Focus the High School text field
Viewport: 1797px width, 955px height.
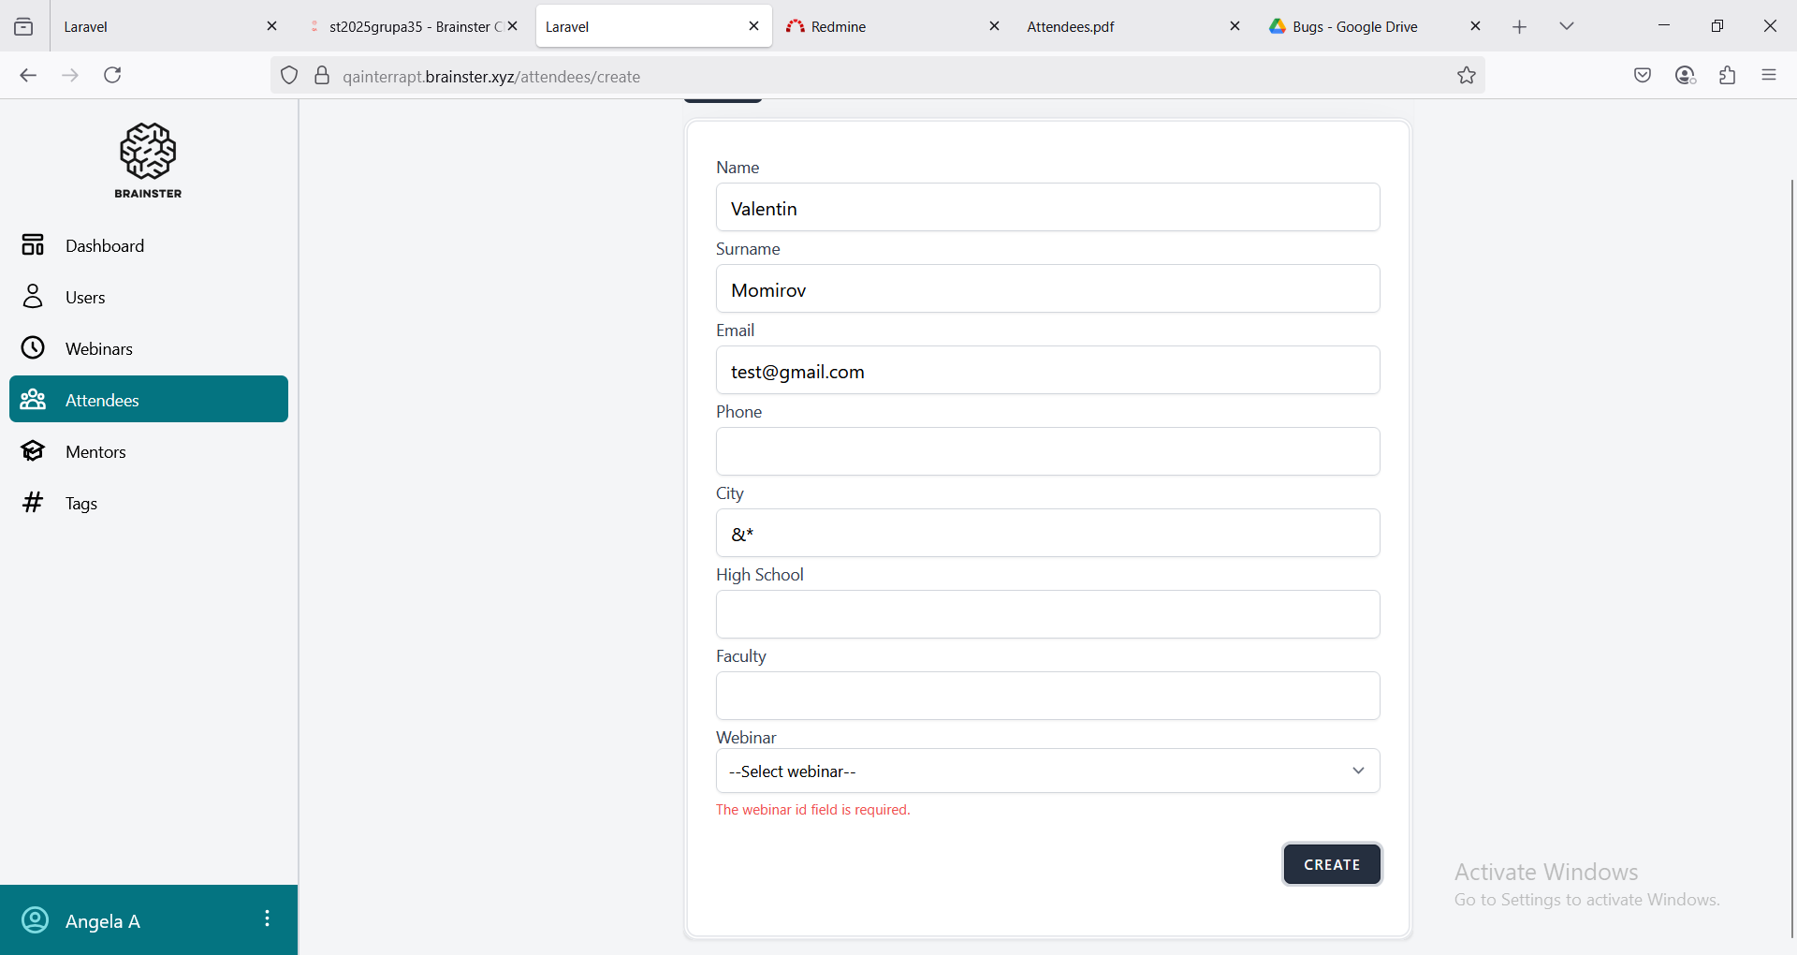(1047, 614)
